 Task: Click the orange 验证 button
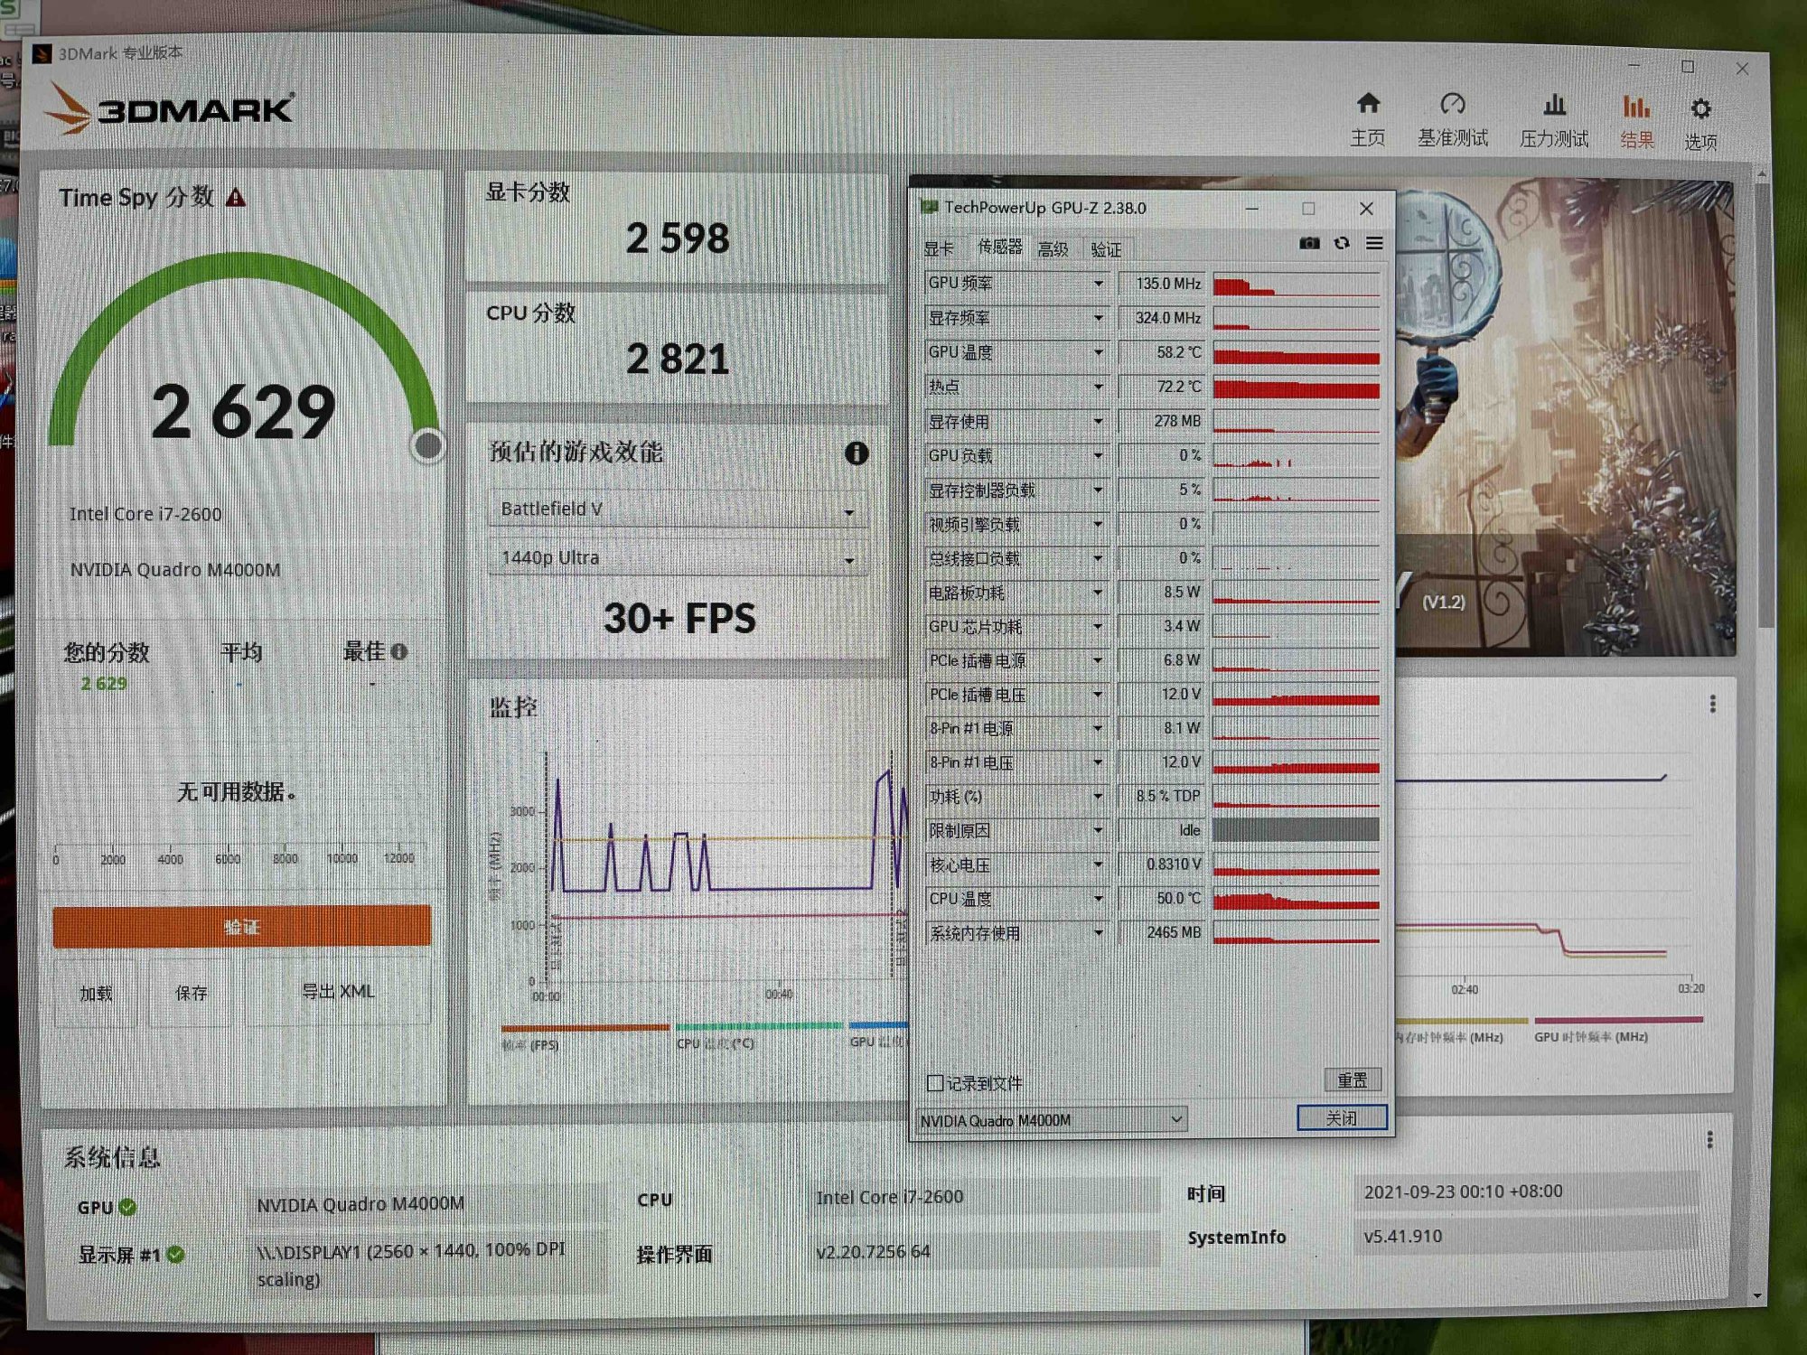coord(241,926)
